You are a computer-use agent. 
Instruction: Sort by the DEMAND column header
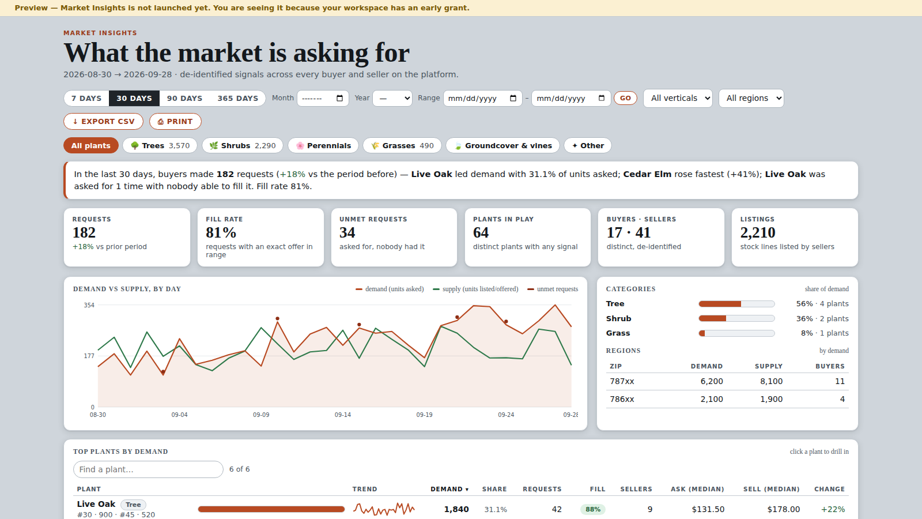click(x=449, y=489)
